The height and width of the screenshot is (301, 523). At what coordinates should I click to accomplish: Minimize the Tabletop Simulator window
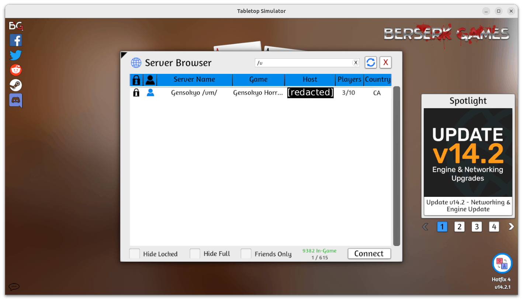(486, 11)
